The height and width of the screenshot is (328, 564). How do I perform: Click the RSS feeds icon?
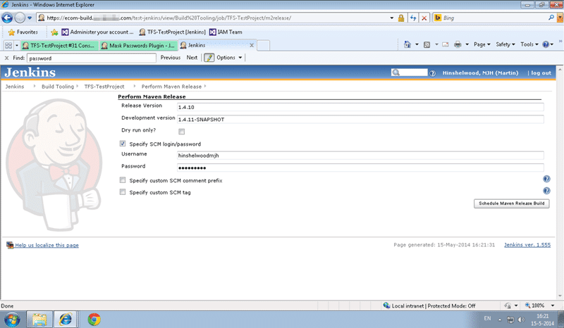[x=427, y=44]
